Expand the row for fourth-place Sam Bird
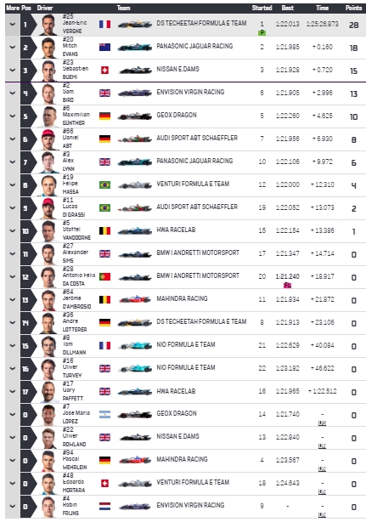Screen dimensions: 366x522 click(x=13, y=94)
